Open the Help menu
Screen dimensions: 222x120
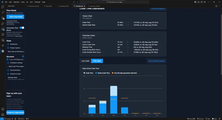point(43,2)
